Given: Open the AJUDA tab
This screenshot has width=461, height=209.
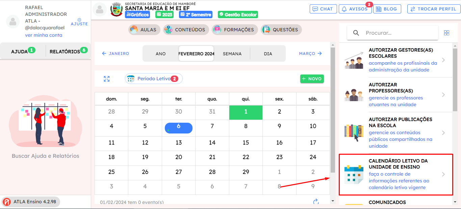Looking at the screenshot, I should pos(23,51).
